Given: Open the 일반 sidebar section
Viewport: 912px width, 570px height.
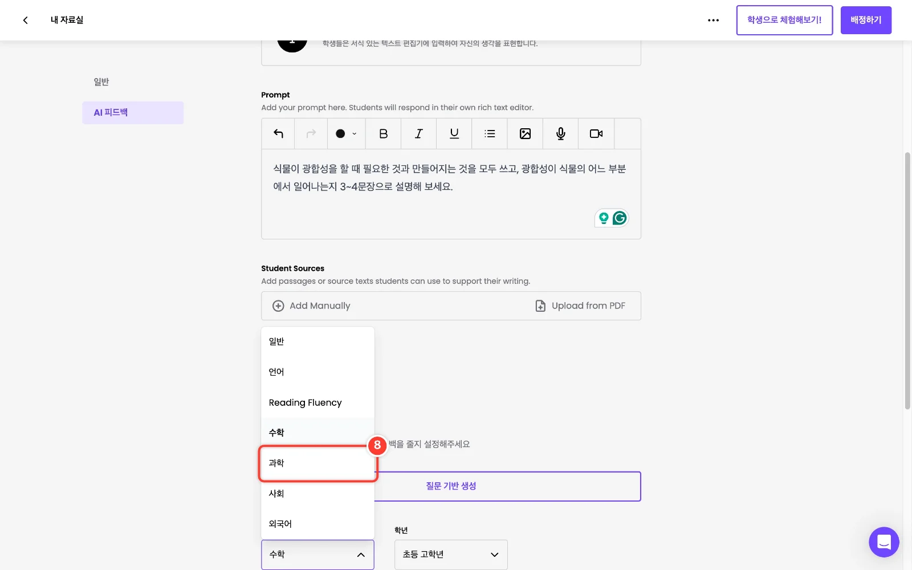Looking at the screenshot, I should 101,82.
